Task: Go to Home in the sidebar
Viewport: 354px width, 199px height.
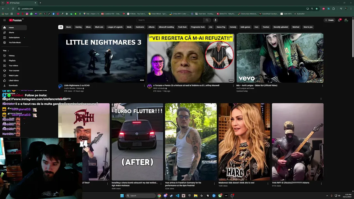Action: (x=14, y=28)
